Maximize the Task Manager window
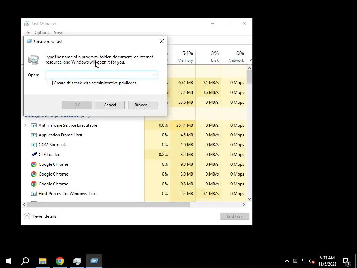 click(228, 23)
